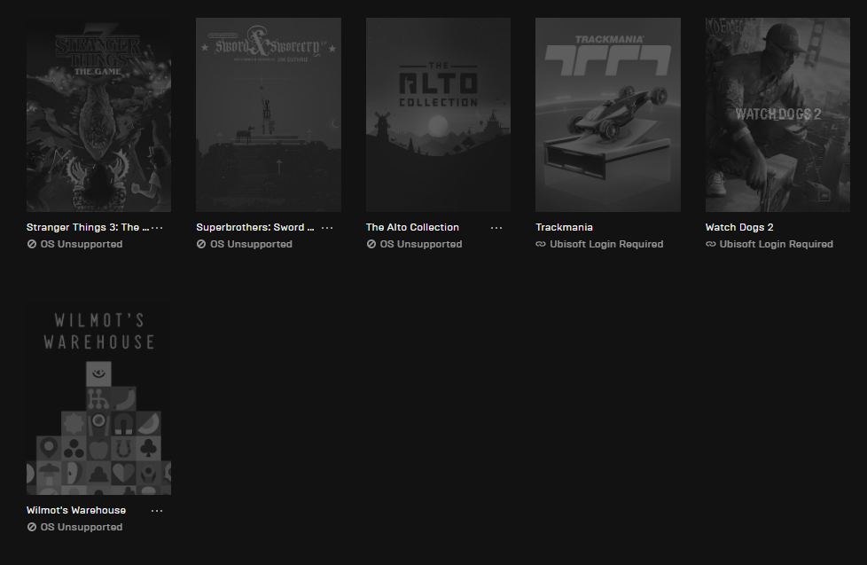Select the Wilmot's Warehouse cover art
867x565 pixels.
click(x=99, y=398)
